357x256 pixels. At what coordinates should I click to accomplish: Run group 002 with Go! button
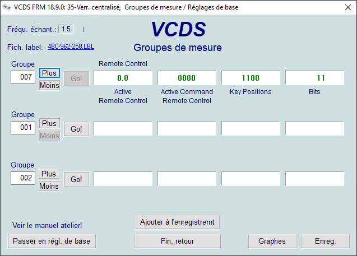[76, 179]
